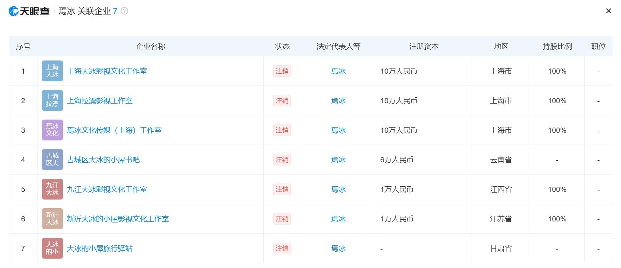The height and width of the screenshot is (268, 621).
Task: Click 焉冰 legal representative in row 1
Action: [x=338, y=71]
